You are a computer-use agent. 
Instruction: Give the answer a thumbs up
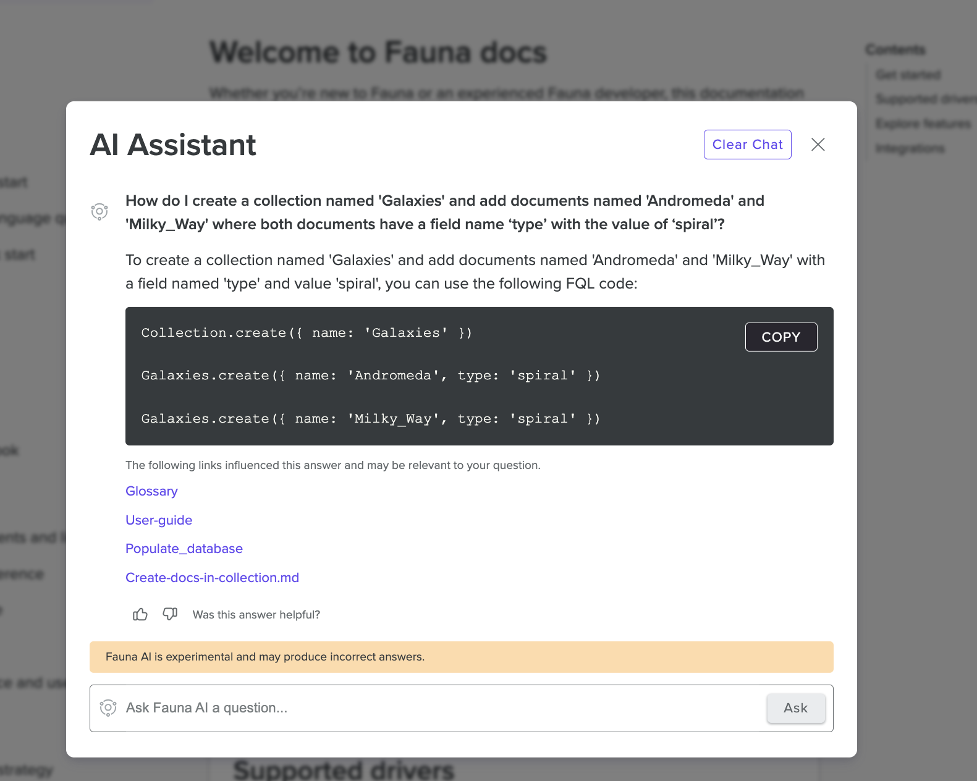coord(140,614)
